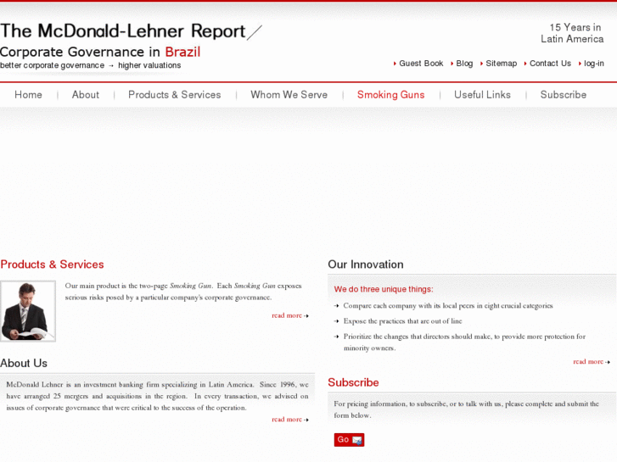Image resolution: width=617 pixels, height=462 pixels.
Task: Click the Corporate Governance in Brazil subtitle
Action: click(x=100, y=52)
